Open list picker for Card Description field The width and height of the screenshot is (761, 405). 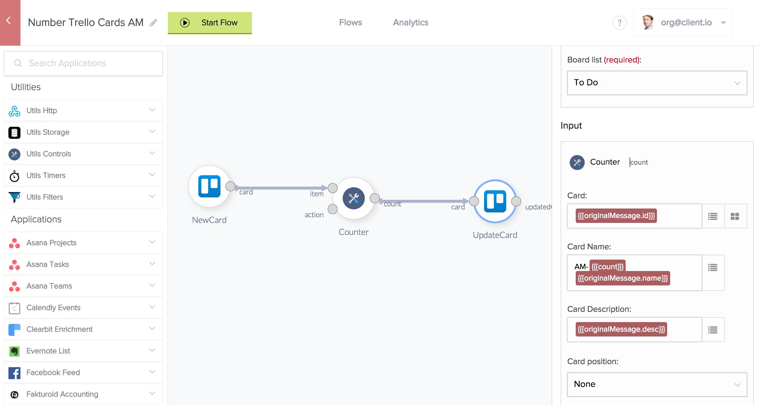pos(713,330)
